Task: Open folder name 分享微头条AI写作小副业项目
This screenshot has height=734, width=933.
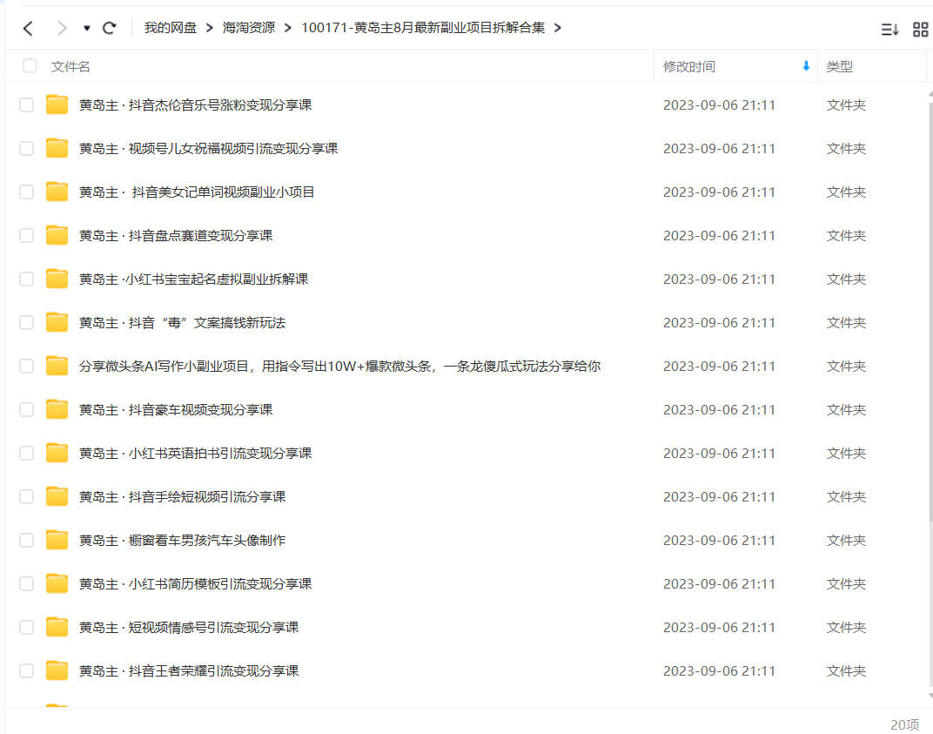Action: 339,366
